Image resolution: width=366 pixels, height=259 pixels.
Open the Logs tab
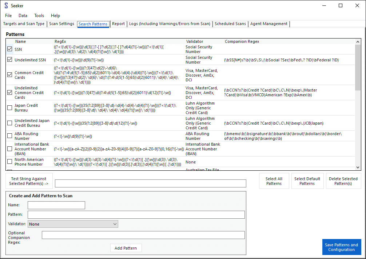[170, 24]
